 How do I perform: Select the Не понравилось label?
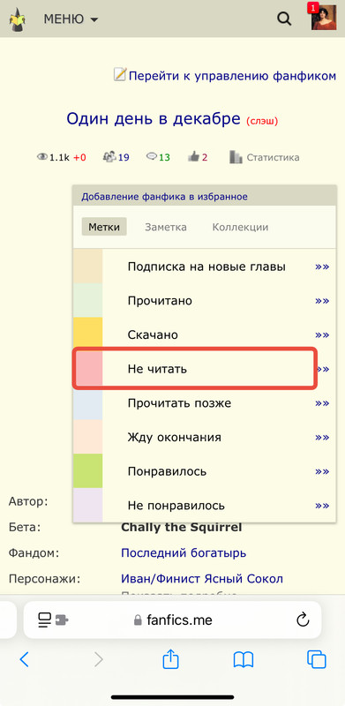pos(176,506)
